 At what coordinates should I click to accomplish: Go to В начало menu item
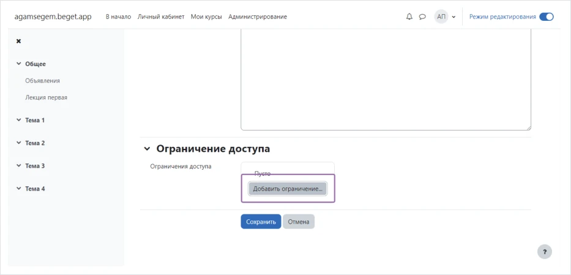118,17
